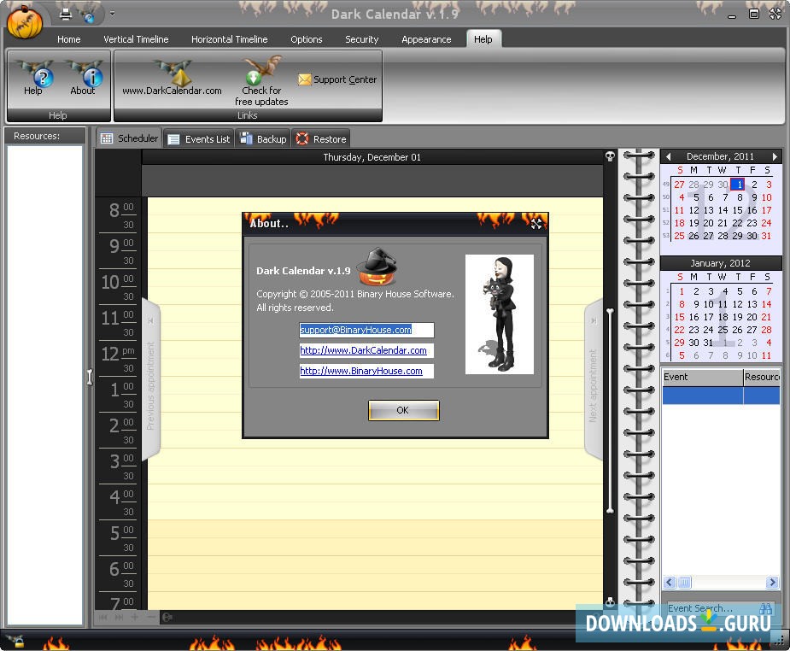Open the Security ribbon tab

(x=362, y=39)
